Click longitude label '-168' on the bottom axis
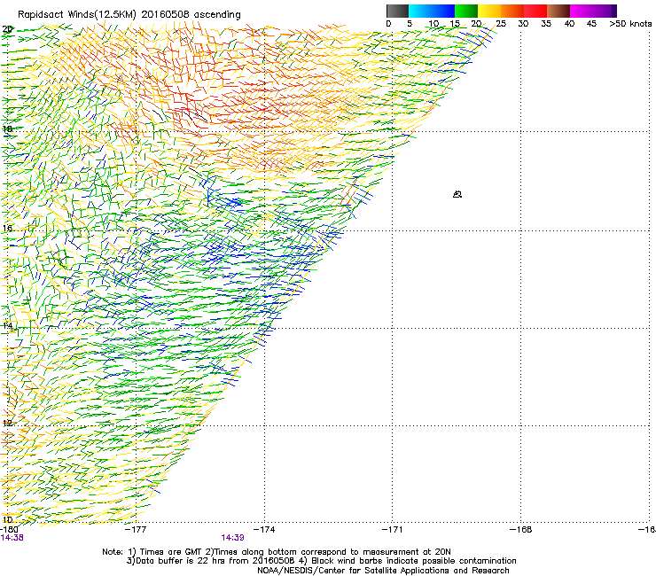Image resolution: width=656 pixels, height=576 pixels. click(x=521, y=530)
